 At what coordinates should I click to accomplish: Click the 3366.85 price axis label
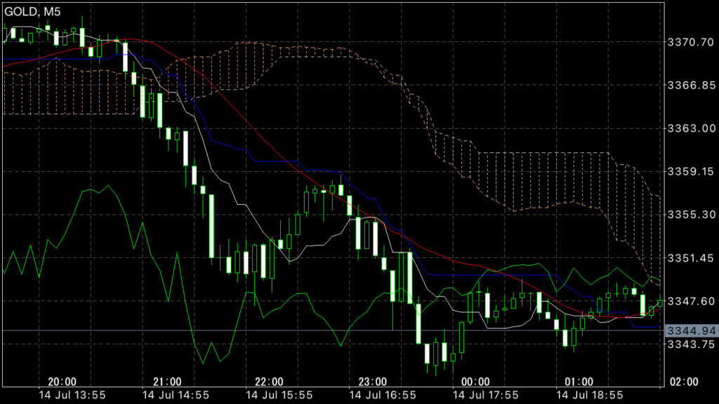coord(691,86)
